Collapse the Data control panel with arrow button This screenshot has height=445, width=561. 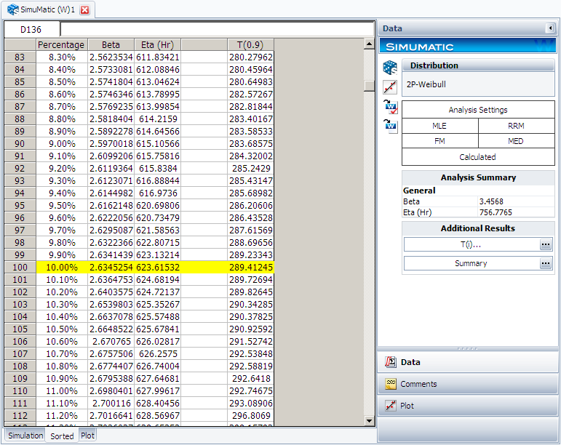click(x=550, y=28)
